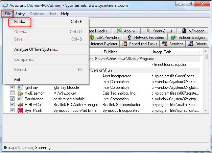Image resolution: width=212 pixels, height=153 pixels.
Task: Uncheck the IgfxTray checkbox
Action: [x=12, y=87]
